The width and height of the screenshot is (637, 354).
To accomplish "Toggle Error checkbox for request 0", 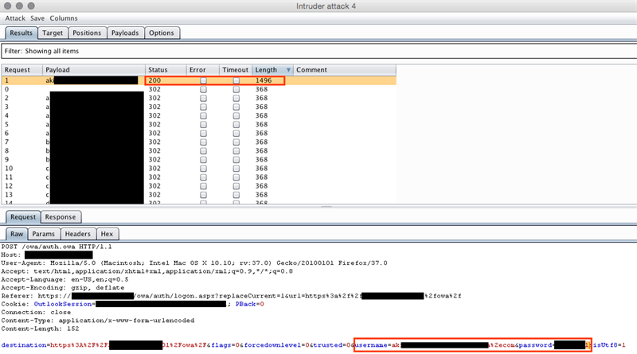I will coord(203,90).
